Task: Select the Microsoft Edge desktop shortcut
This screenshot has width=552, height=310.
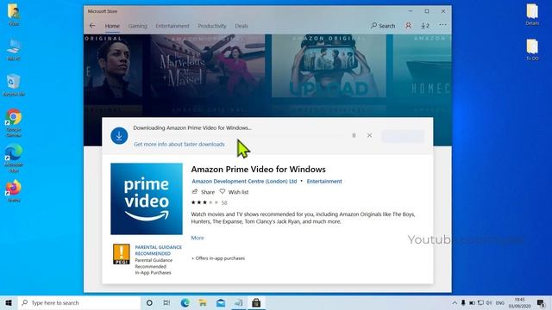Action: [x=14, y=158]
